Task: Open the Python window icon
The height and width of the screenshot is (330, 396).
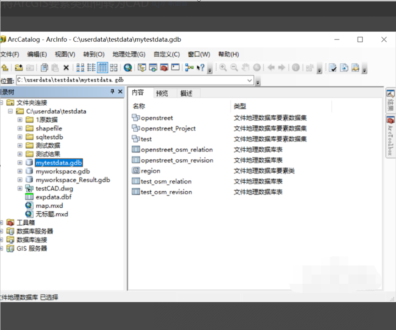Action: 175,67
